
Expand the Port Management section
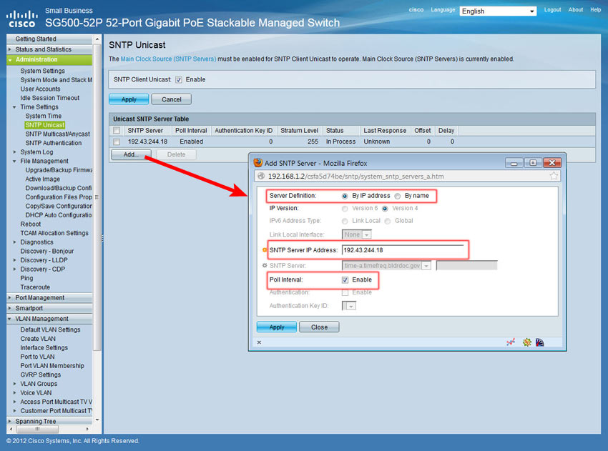click(x=10, y=297)
